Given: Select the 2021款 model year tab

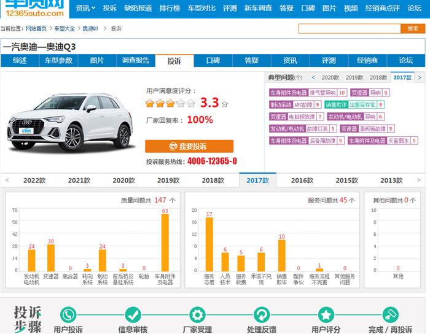Looking at the screenshot, I should [79, 181].
